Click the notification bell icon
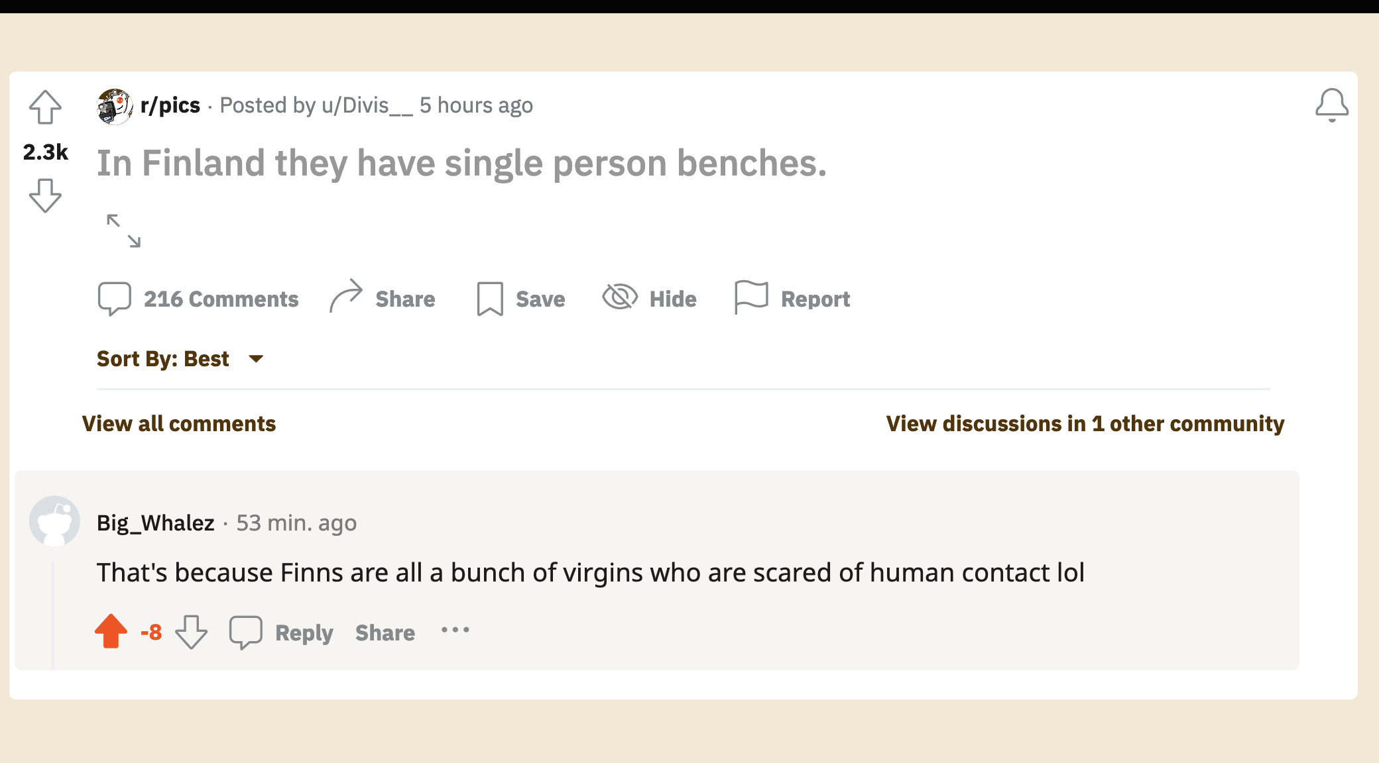 pos(1332,105)
